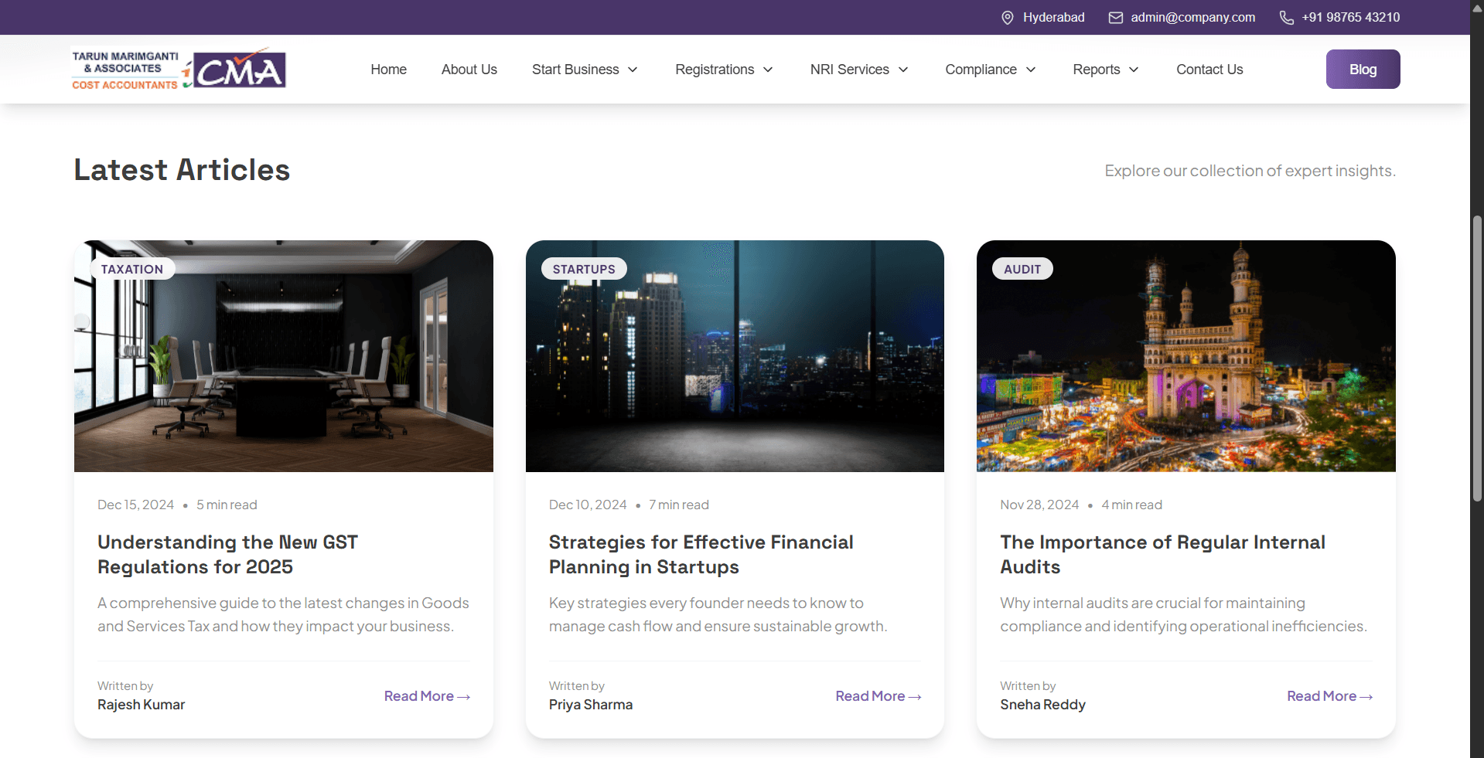Open the Reports dropdown
1484x758 pixels.
(1106, 70)
